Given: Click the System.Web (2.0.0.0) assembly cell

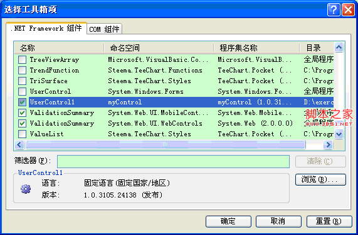Looking at the screenshot, I should (x=255, y=123).
